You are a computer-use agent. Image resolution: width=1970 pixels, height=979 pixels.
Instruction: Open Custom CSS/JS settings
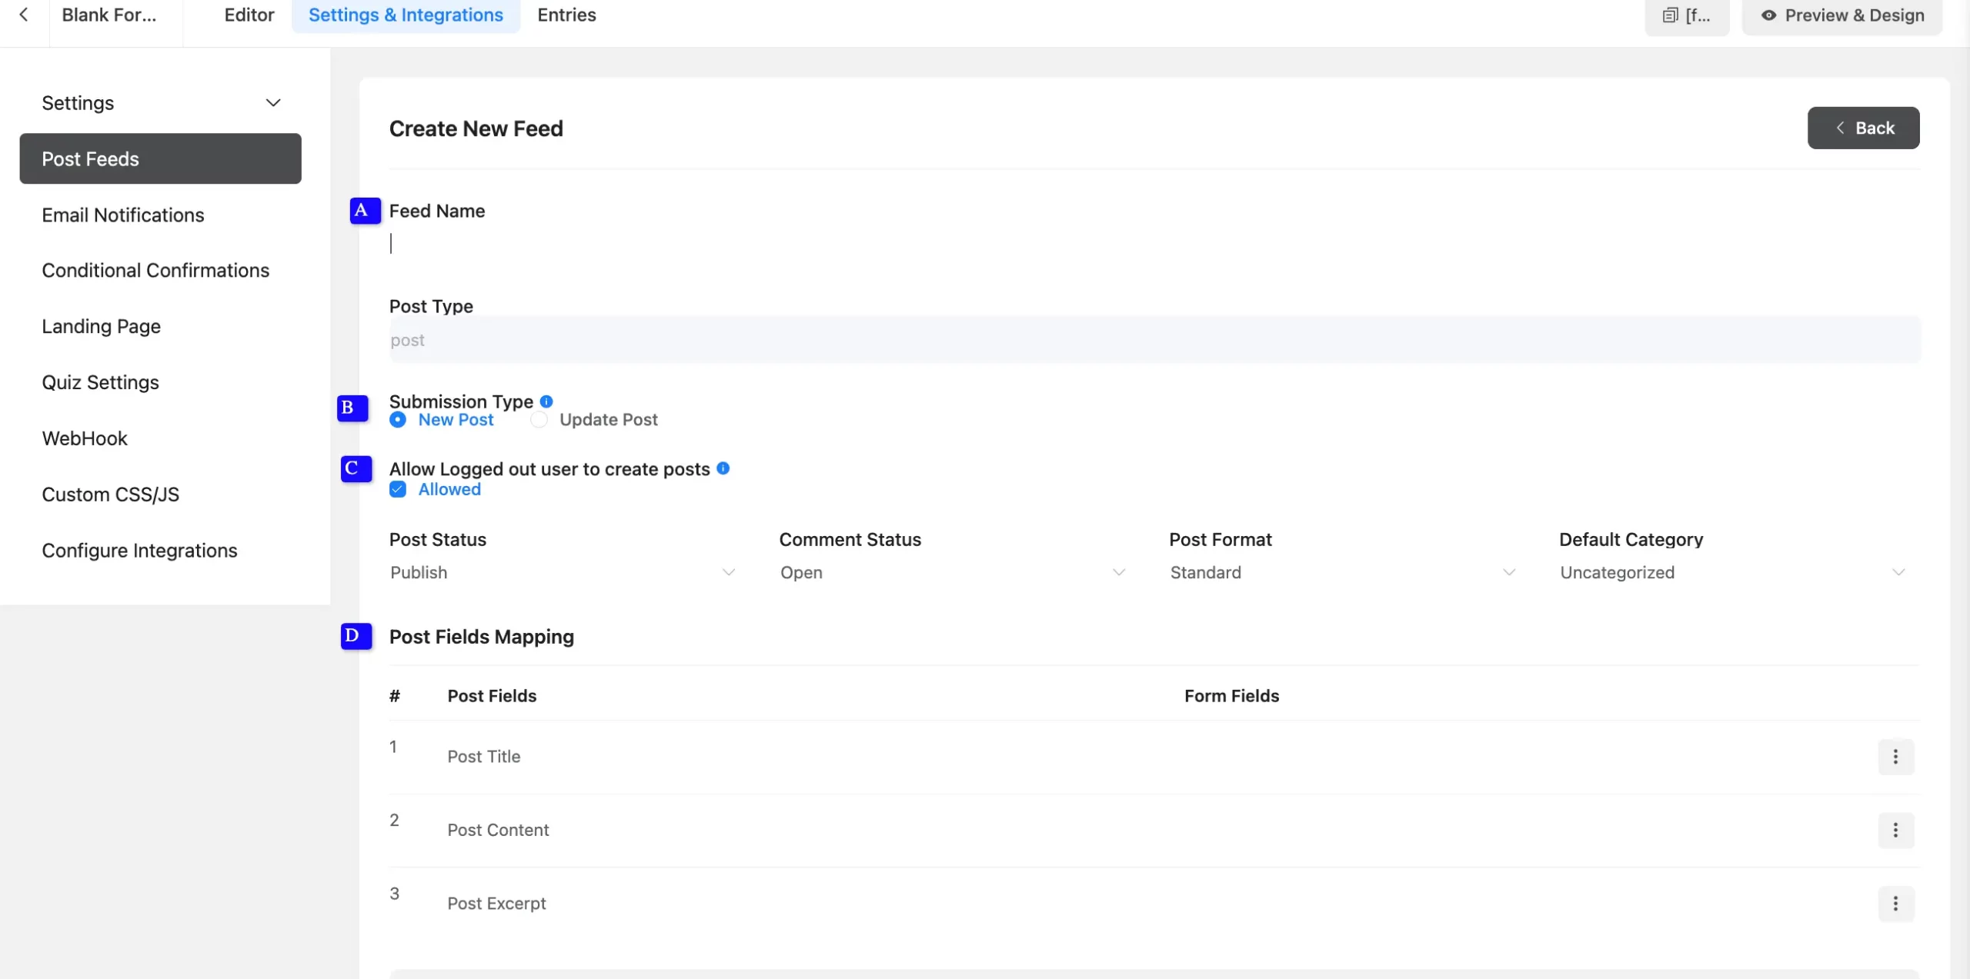(x=110, y=494)
